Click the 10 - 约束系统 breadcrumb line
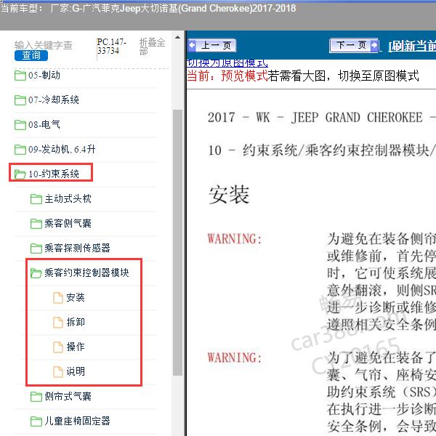This screenshot has height=436, width=436. click(x=322, y=150)
